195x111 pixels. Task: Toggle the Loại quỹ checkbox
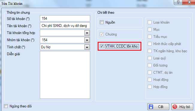[149, 58]
